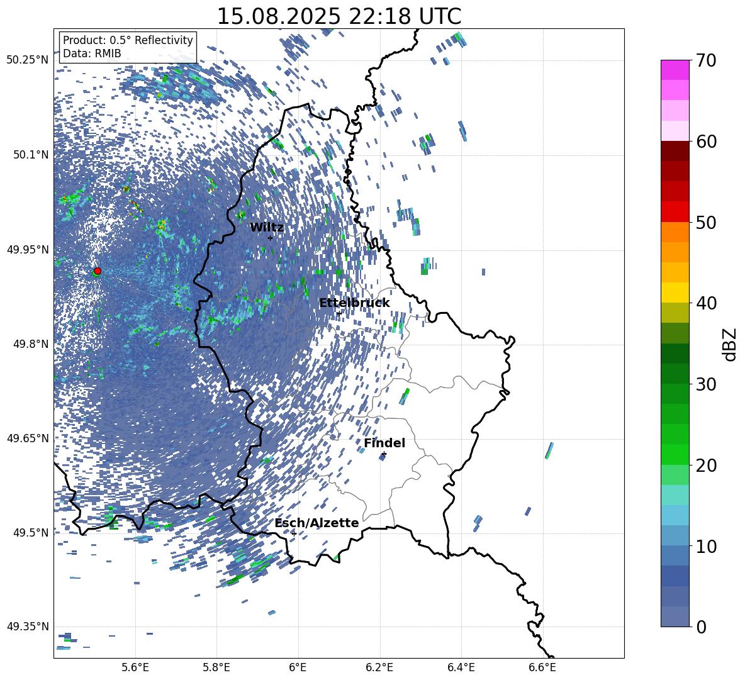Click the Wiltz city label
The height and width of the screenshot is (680, 745).
[x=267, y=228]
